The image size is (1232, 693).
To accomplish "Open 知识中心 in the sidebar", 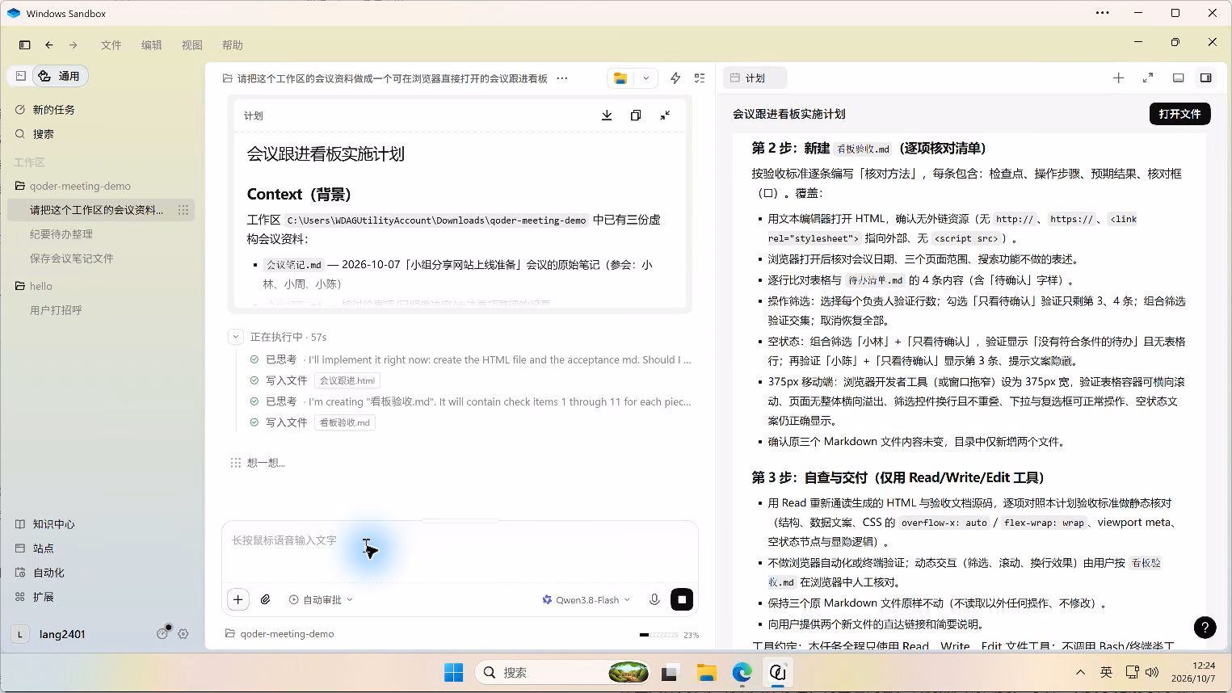I will pyautogui.click(x=53, y=524).
